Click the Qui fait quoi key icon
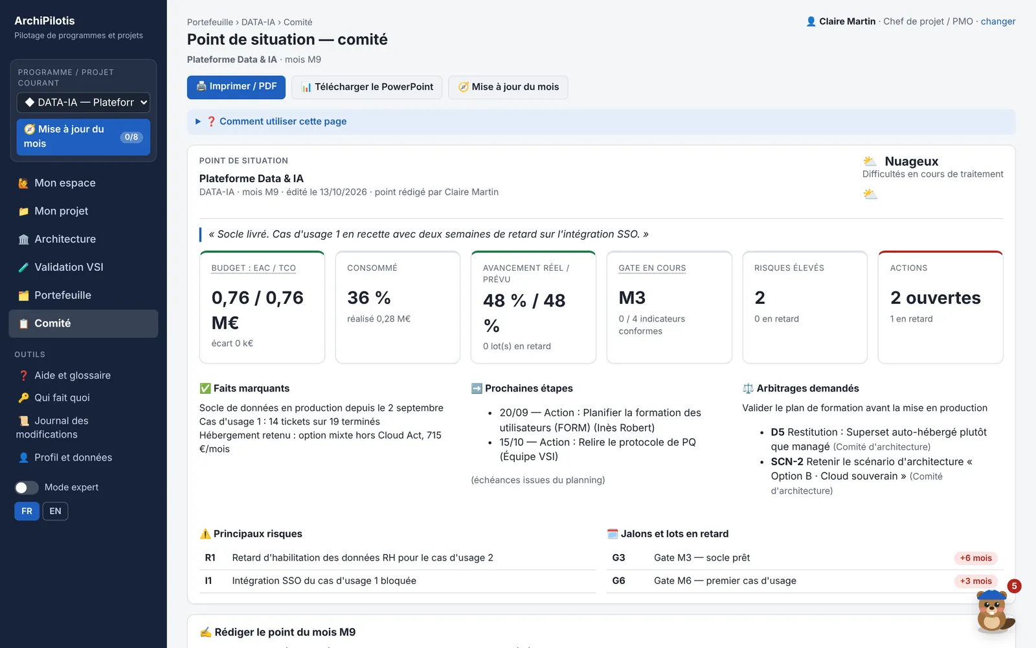 click(x=24, y=398)
